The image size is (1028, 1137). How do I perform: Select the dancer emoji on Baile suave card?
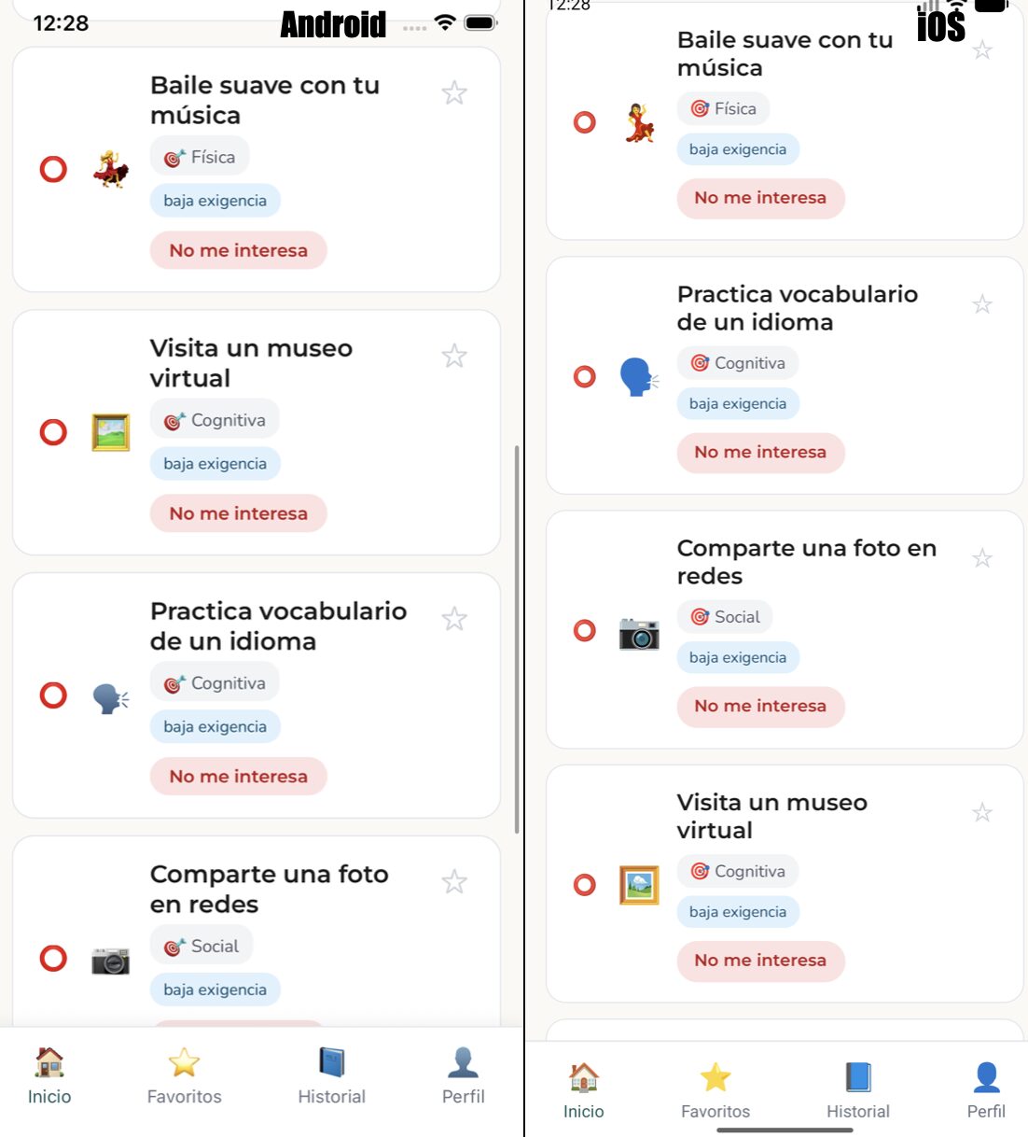click(x=110, y=170)
